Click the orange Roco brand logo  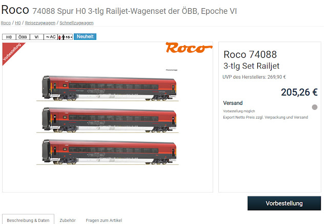[x=189, y=48]
